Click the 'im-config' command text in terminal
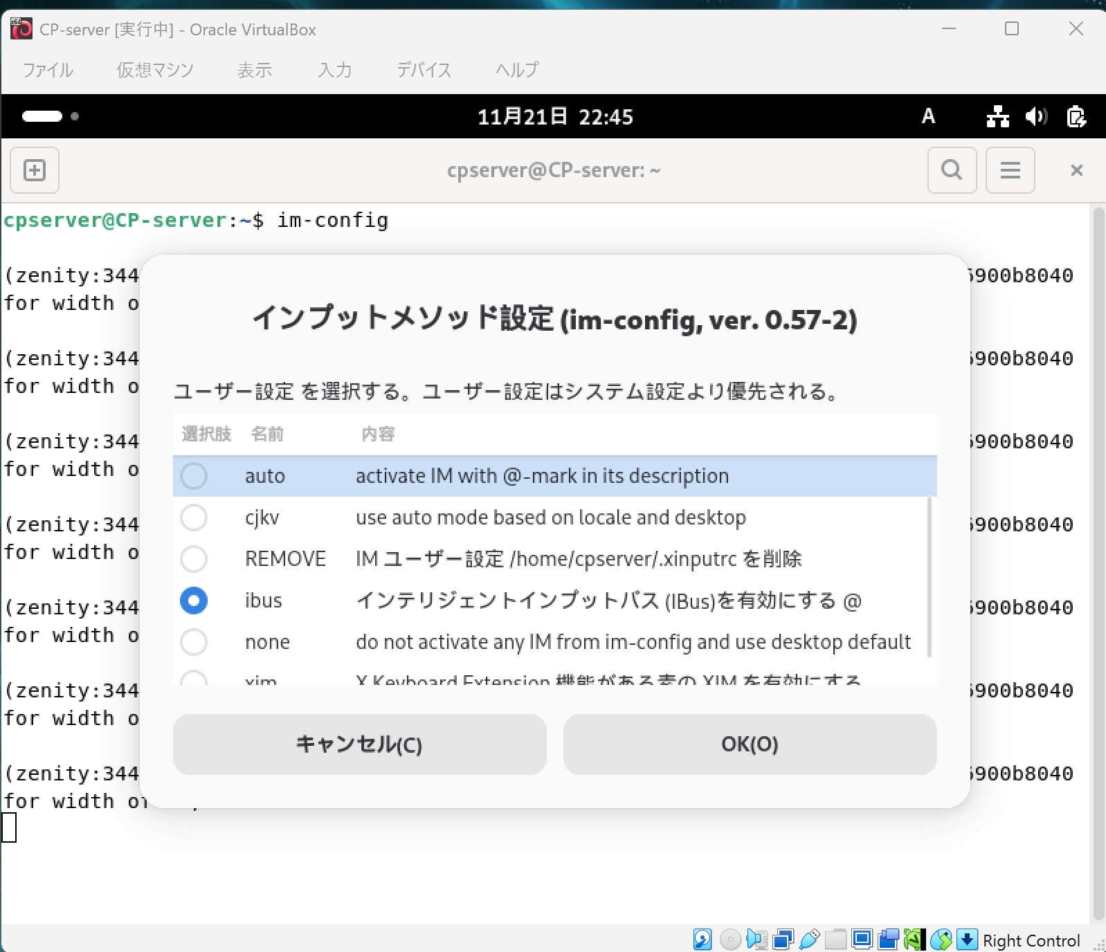The height and width of the screenshot is (952, 1106). (333, 220)
